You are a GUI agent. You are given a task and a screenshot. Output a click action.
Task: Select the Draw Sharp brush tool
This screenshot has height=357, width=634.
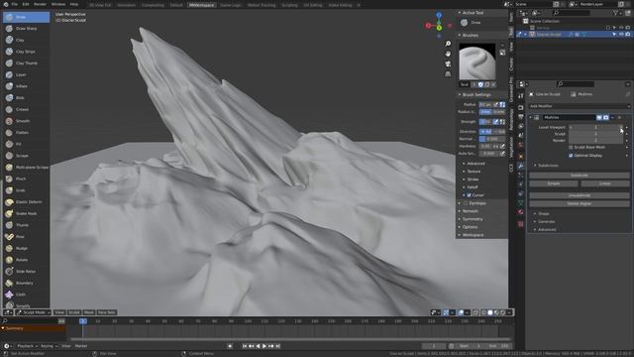pos(27,29)
